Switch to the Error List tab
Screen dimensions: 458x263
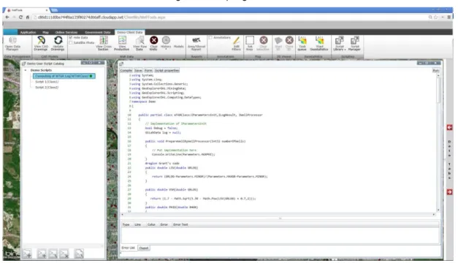click(129, 248)
